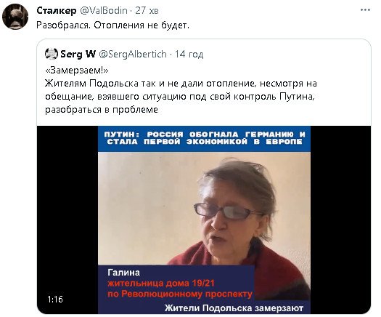Open the Сталкер display name link
The width and height of the screenshot is (381, 317).
click(57, 10)
